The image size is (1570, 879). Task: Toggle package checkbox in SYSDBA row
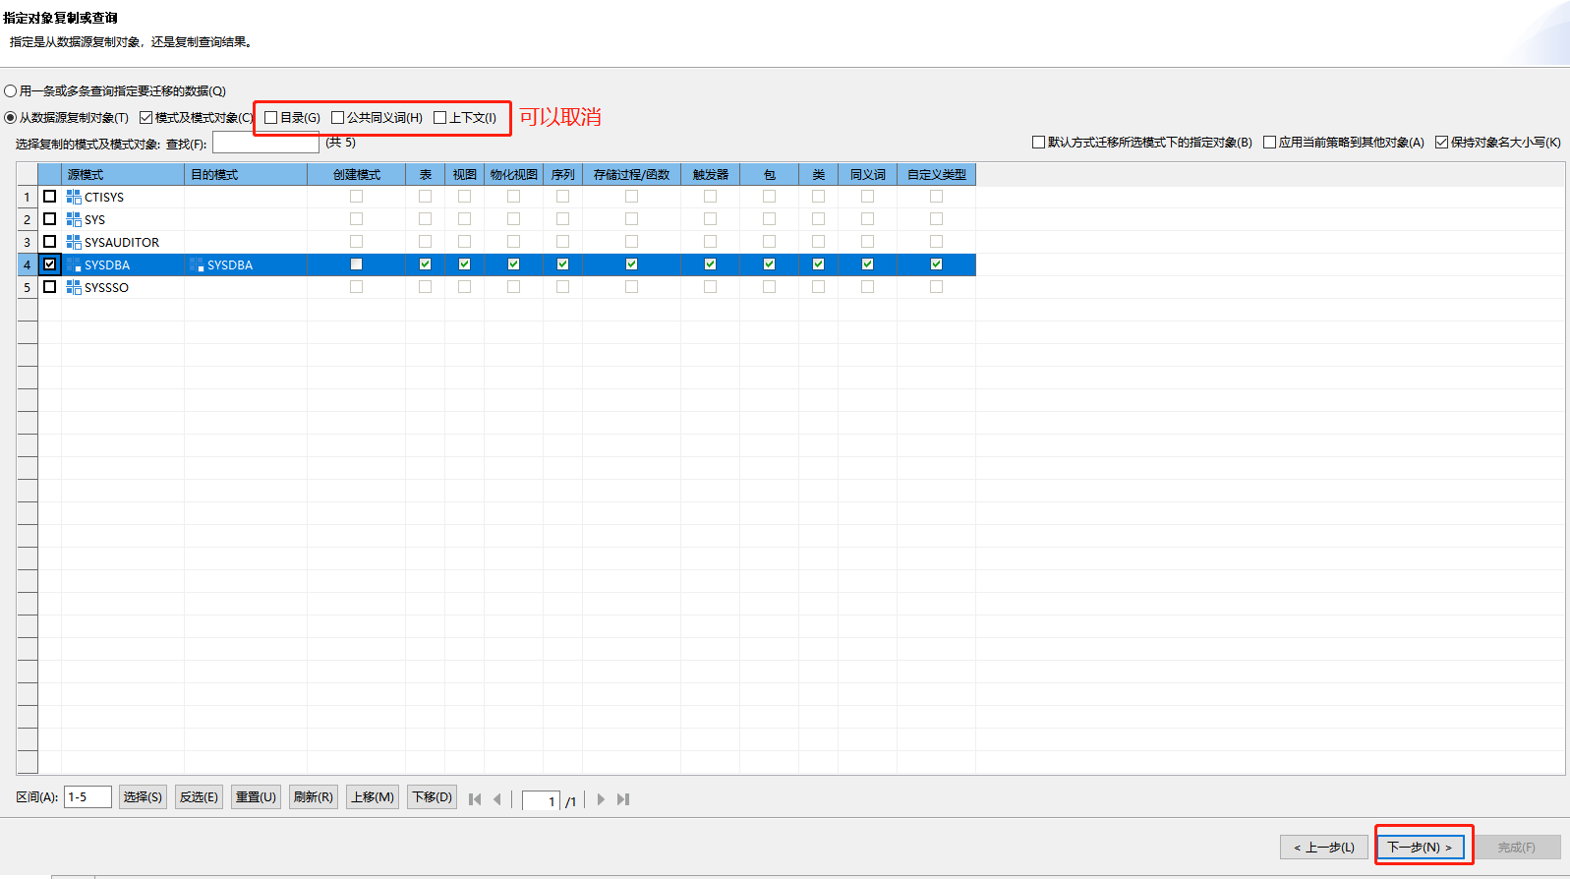click(x=769, y=264)
